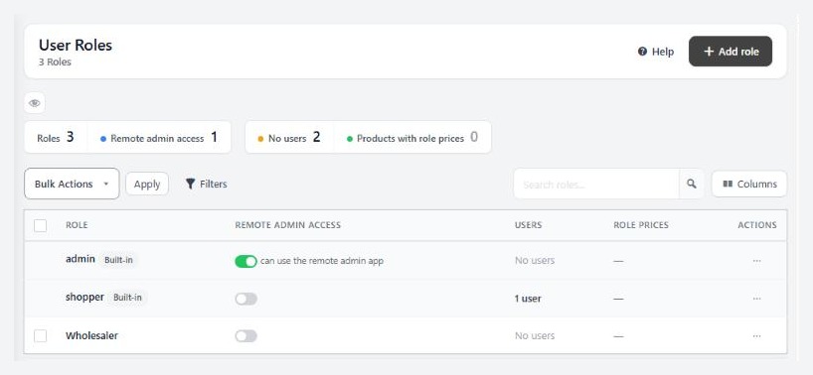Filter by Remote admin access stat
This screenshot has width=813, height=375.
[x=159, y=138]
